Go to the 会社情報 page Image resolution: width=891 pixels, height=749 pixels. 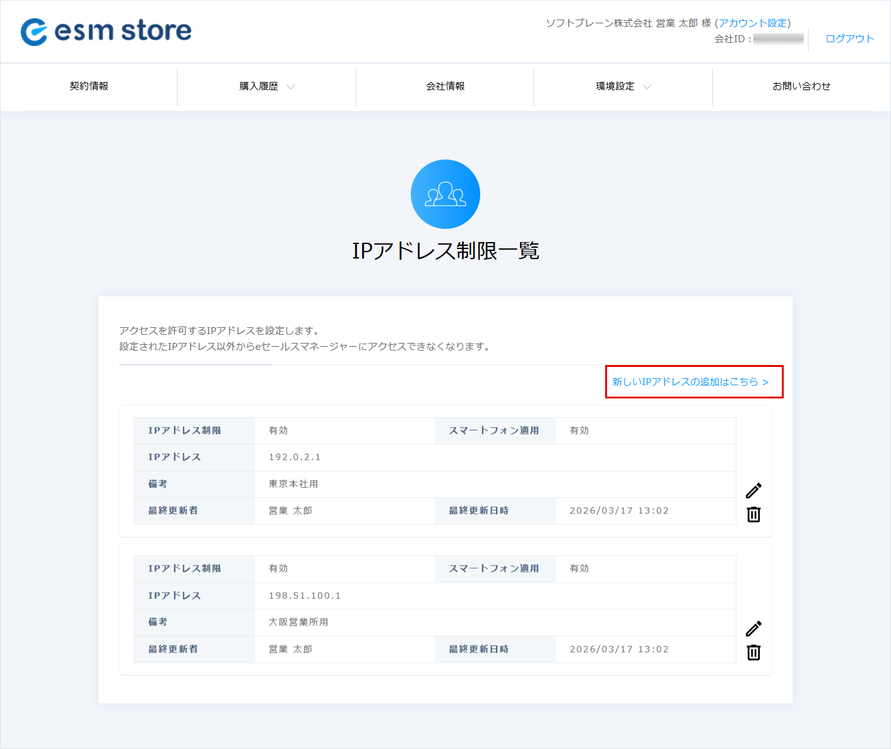[445, 86]
